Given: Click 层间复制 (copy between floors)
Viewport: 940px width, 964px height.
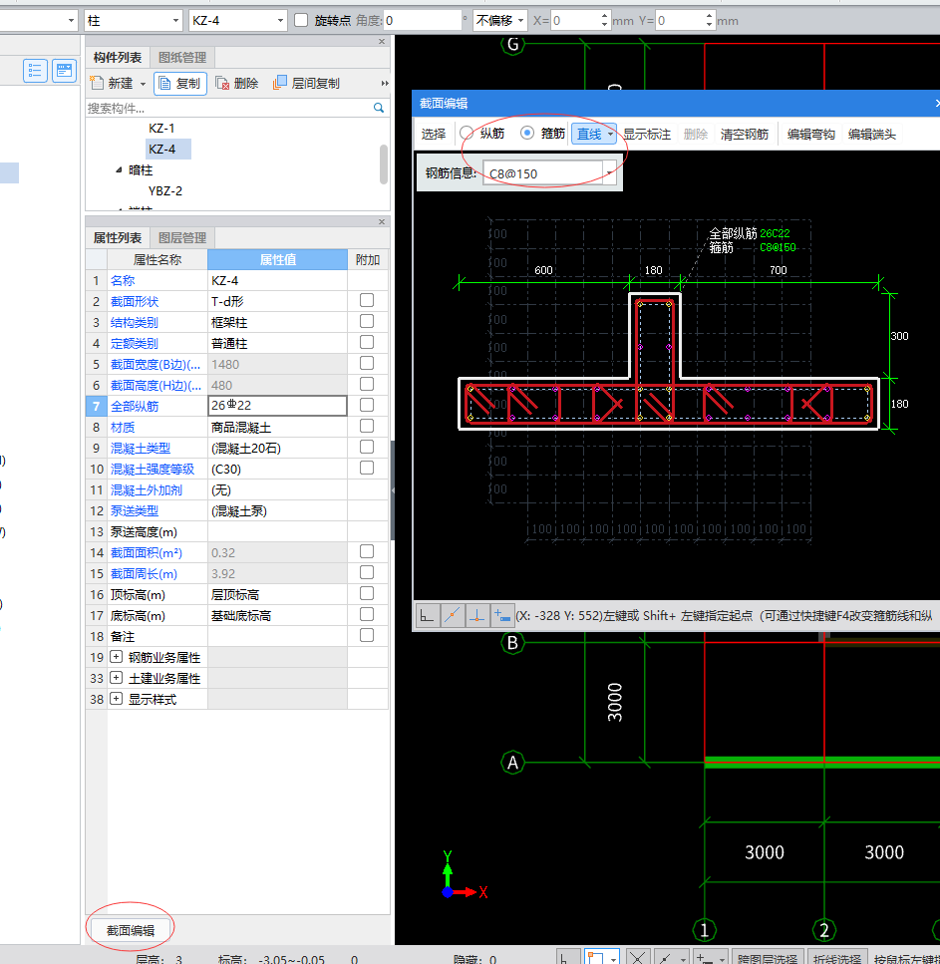Looking at the screenshot, I should [x=307, y=83].
